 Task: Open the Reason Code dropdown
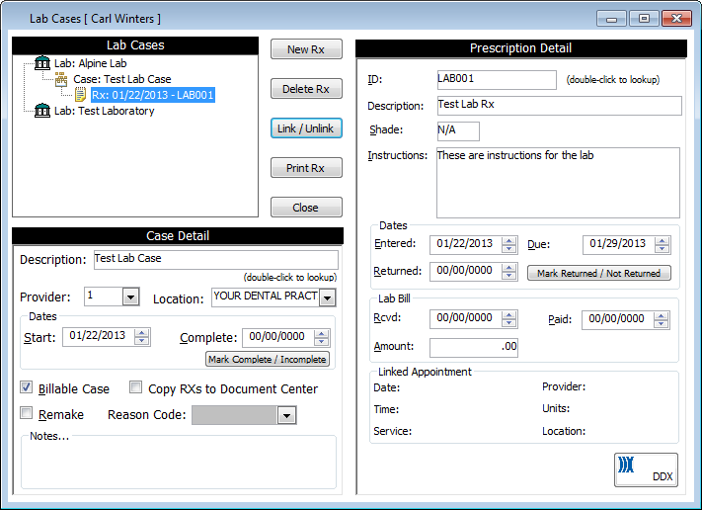click(x=286, y=415)
